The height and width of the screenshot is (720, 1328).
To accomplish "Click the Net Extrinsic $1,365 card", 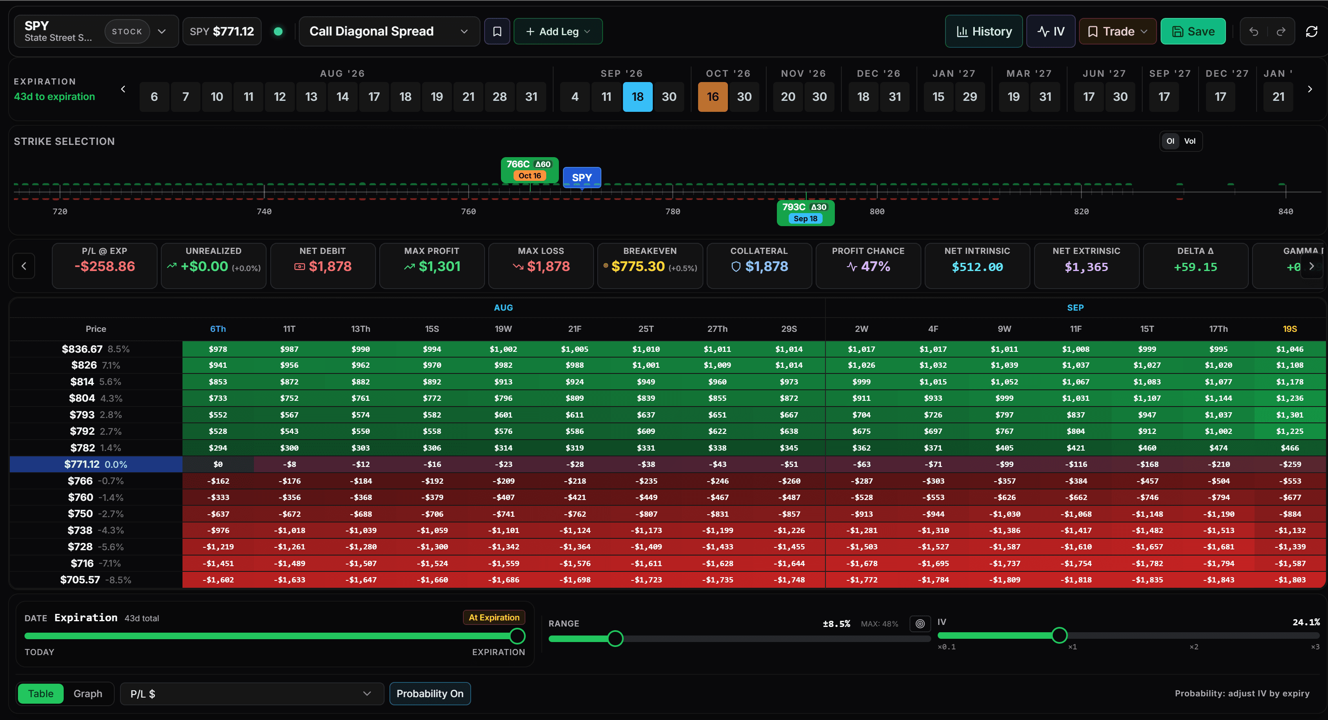I will coord(1086,265).
